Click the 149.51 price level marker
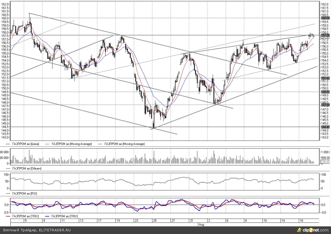The height and width of the screenshot is (234, 331). pos(326,92)
